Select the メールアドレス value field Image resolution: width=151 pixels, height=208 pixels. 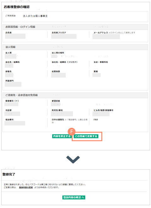tap(106, 37)
